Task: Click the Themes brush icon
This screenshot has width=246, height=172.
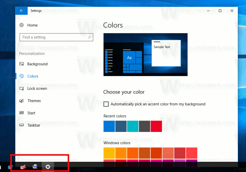Action: [x=21, y=101]
